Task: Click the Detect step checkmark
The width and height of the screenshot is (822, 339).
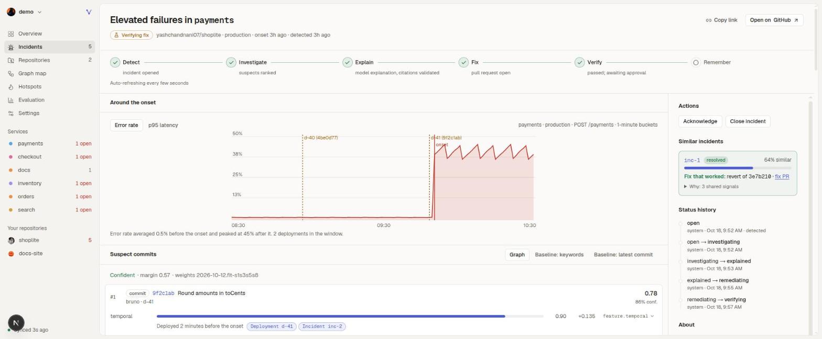Action: (115, 62)
